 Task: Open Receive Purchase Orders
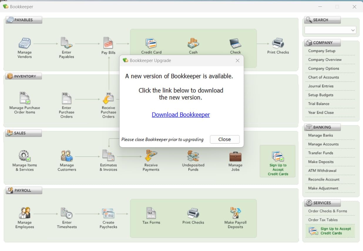109,98
